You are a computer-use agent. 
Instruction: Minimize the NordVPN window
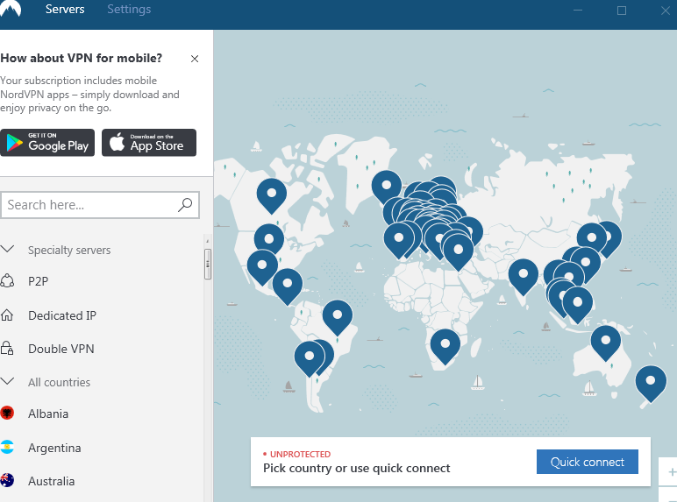(578, 10)
